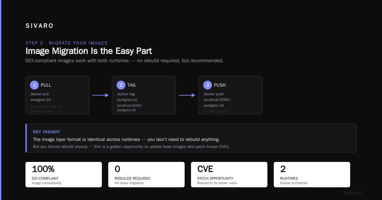Click the KEY INSIGHT heading
Viewport: 382px width, 200px height.
pyautogui.click(x=46, y=132)
